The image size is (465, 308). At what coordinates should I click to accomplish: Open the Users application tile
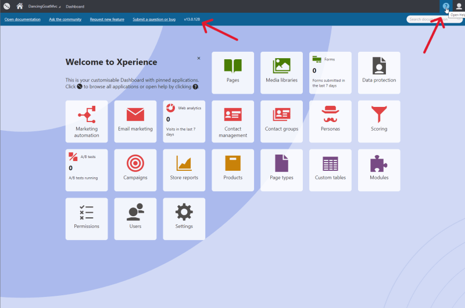pos(135,219)
